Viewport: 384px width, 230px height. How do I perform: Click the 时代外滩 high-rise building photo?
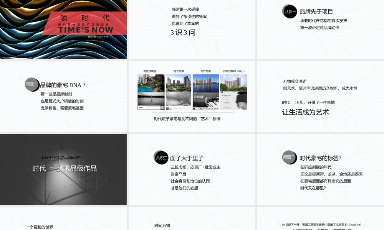tap(179, 83)
